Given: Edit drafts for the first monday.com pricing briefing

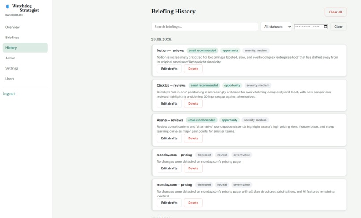Looking at the screenshot, I should pyautogui.click(x=169, y=168).
